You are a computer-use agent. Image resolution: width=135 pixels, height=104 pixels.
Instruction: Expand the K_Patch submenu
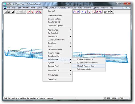pyautogui.click(x=58, y=63)
